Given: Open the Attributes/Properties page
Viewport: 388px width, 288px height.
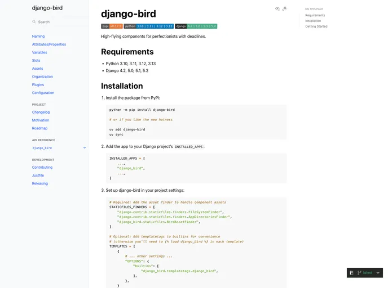Looking at the screenshot, I should 49,44.
